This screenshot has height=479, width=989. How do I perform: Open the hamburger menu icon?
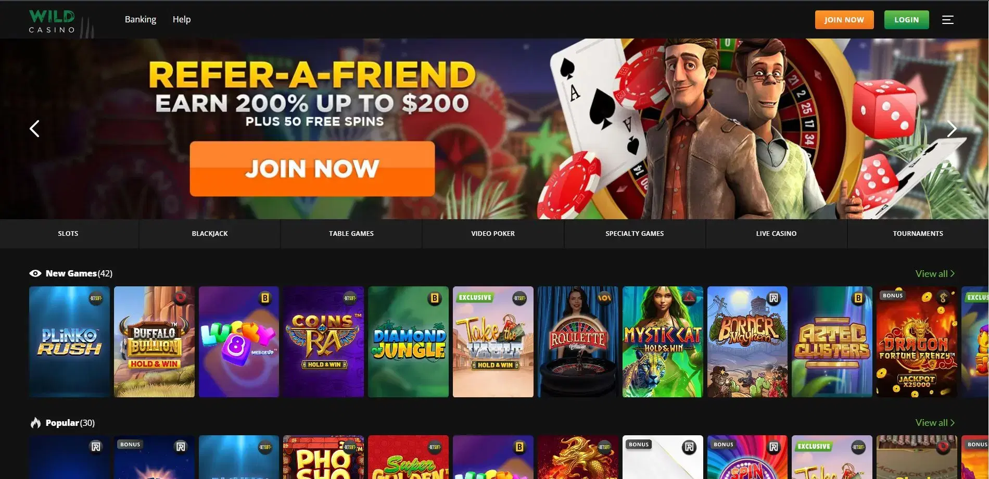click(x=947, y=20)
